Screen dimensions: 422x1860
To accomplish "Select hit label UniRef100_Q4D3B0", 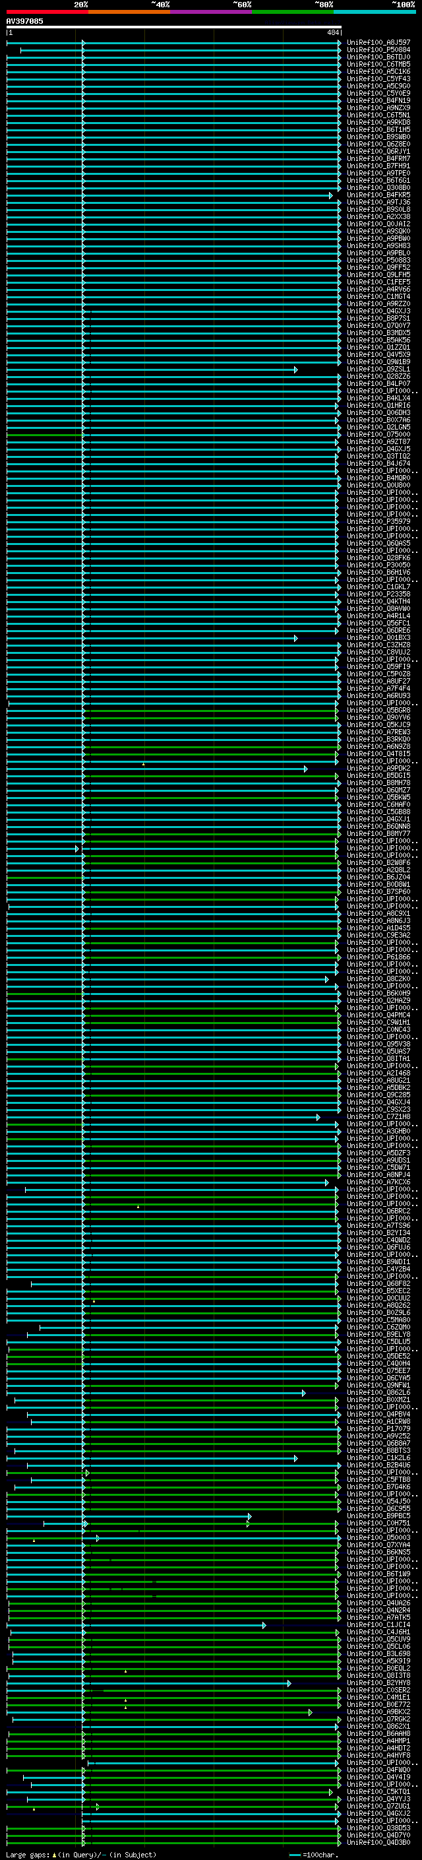I will pyautogui.click(x=378, y=1842).
